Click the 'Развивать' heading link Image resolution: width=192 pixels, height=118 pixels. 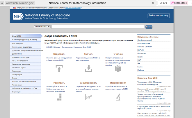point(59,83)
